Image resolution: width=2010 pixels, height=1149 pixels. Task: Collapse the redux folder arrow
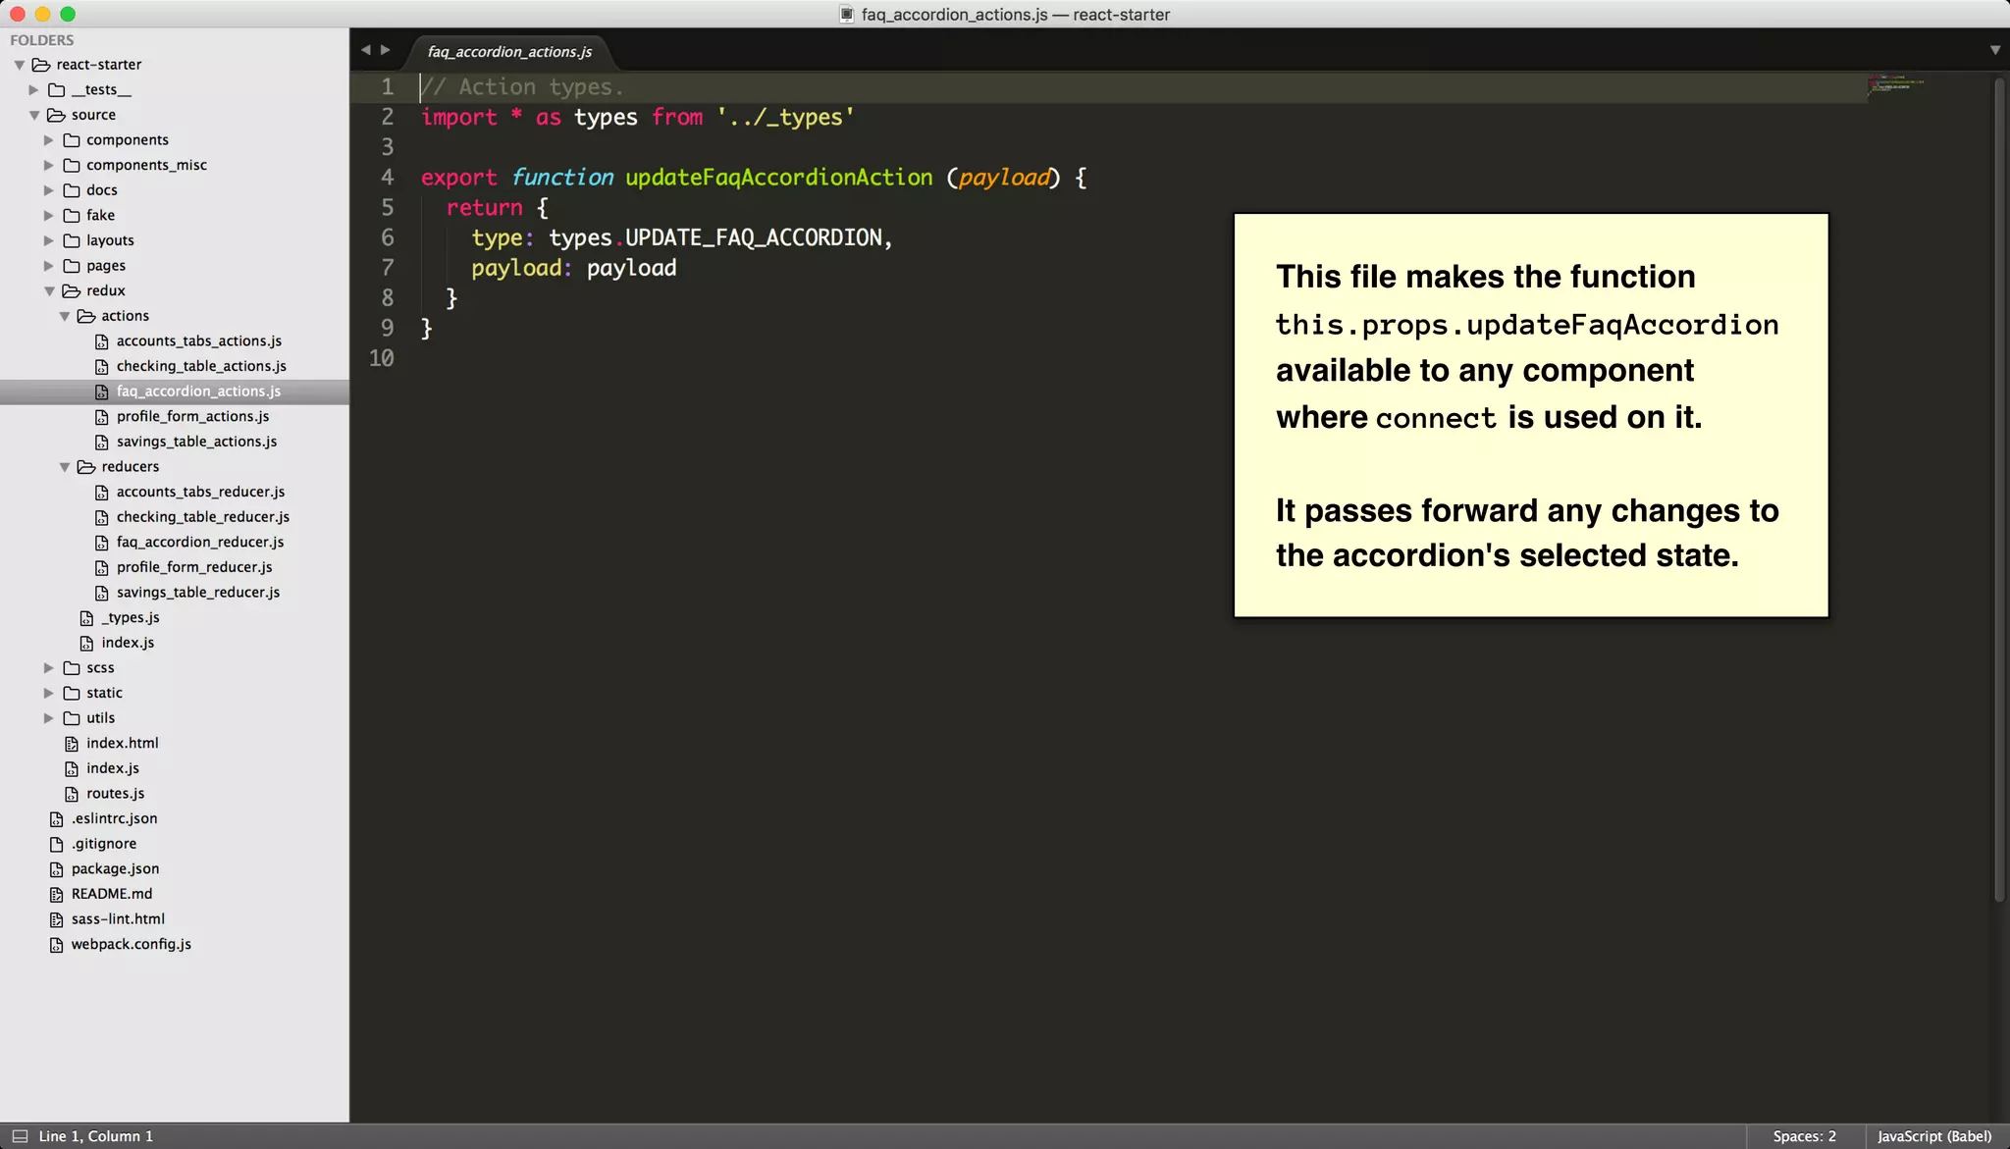coord(49,291)
